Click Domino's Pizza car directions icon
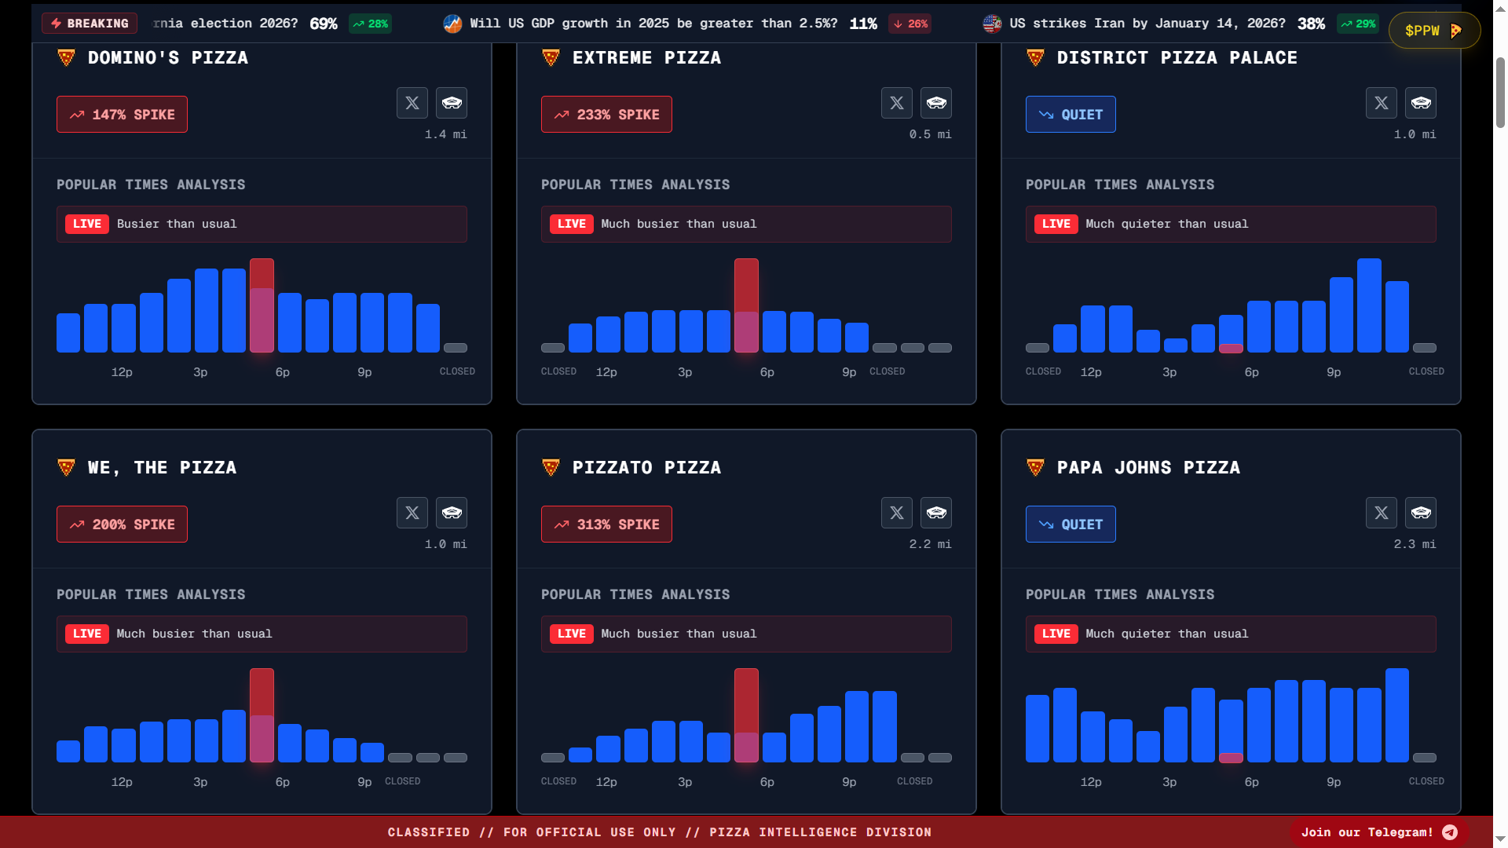Image resolution: width=1508 pixels, height=848 pixels. [452, 103]
